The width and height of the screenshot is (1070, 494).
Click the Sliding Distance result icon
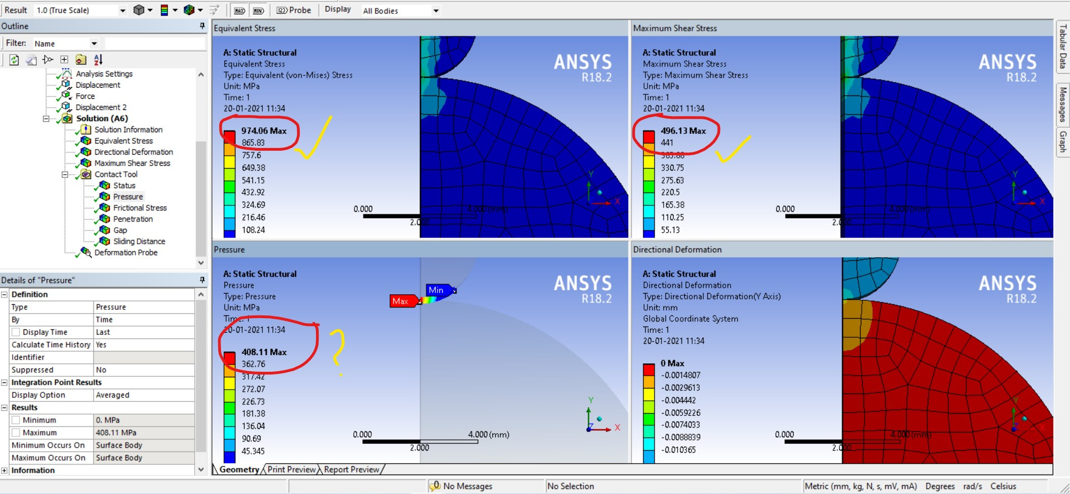104,241
